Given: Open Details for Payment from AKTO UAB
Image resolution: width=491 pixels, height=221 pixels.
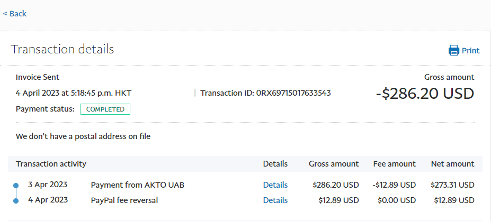Looking at the screenshot, I should pos(275,185).
